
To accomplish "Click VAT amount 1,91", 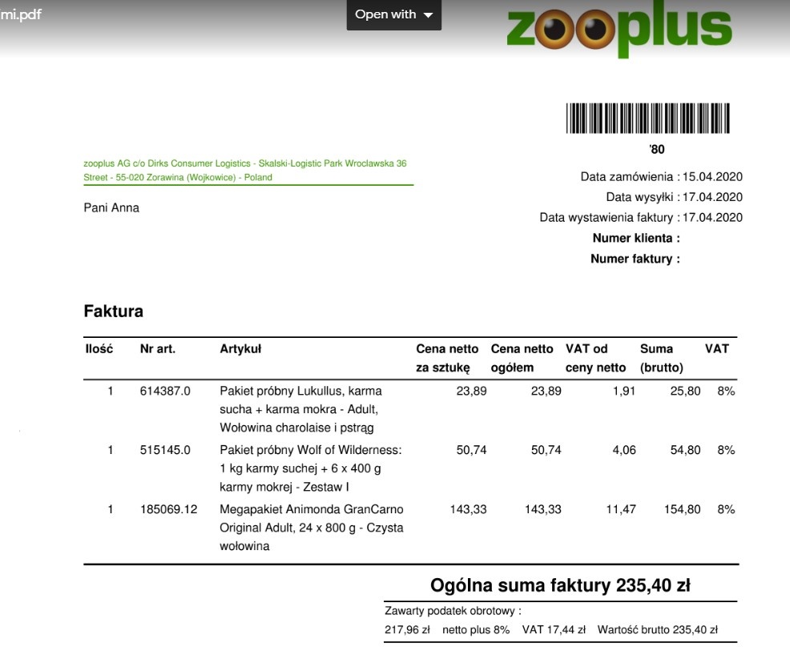I will 624,392.
